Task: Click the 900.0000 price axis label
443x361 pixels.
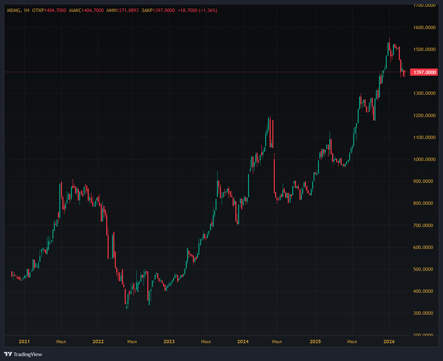Action: click(423, 181)
